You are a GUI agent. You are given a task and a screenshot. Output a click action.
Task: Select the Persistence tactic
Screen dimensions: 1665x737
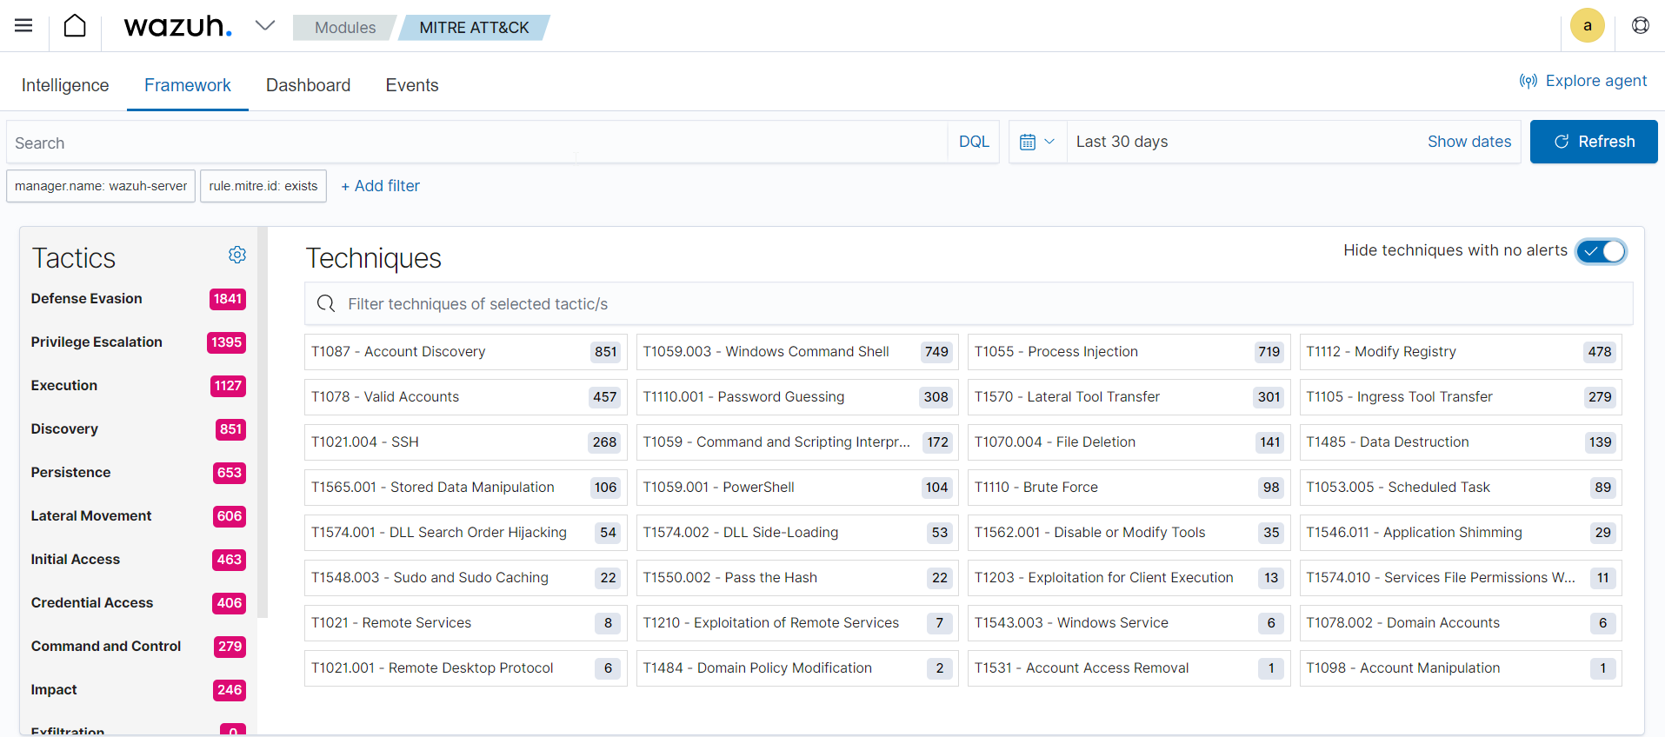138,473
